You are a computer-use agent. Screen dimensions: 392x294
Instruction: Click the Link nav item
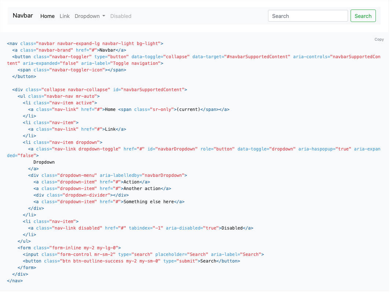click(x=65, y=16)
